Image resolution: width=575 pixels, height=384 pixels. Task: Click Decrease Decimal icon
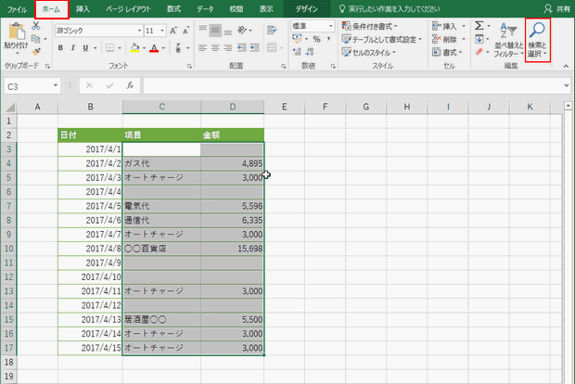click(x=310, y=52)
